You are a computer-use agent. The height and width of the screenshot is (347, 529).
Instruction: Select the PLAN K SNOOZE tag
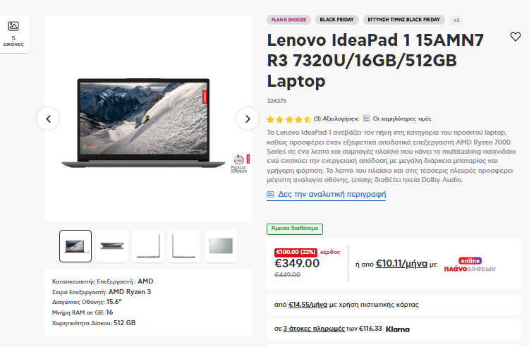point(288,20)
